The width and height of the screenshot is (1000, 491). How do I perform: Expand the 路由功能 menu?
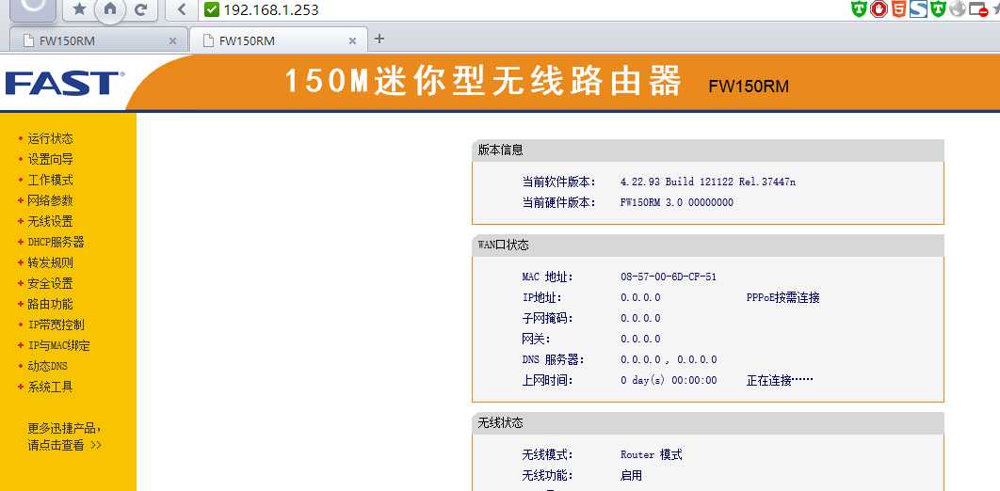50,305
